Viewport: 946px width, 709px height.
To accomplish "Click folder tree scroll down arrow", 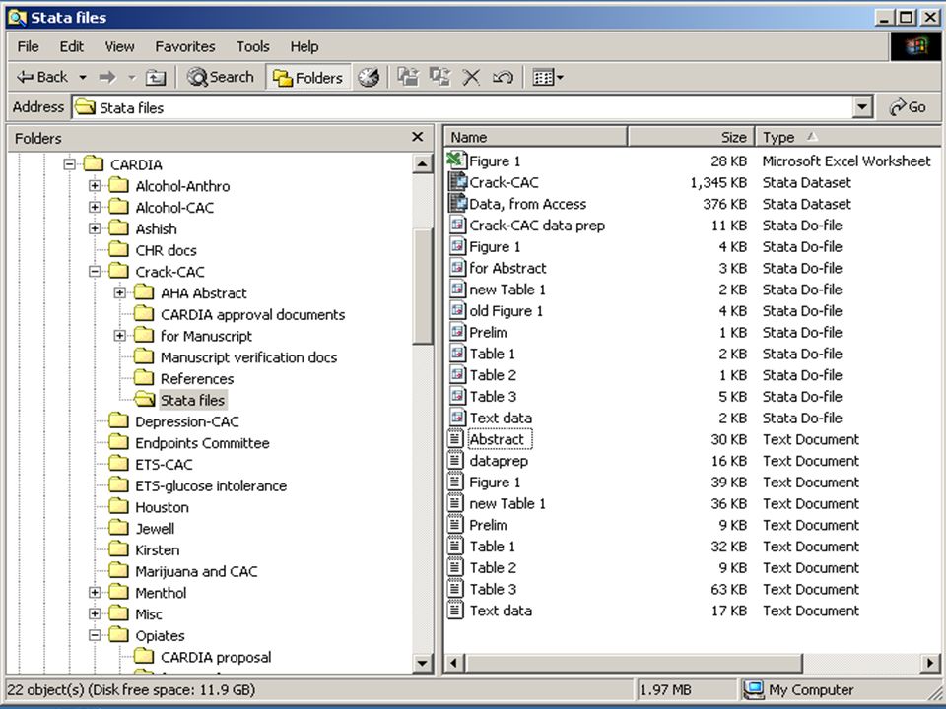I will click(x=423, y=663).
